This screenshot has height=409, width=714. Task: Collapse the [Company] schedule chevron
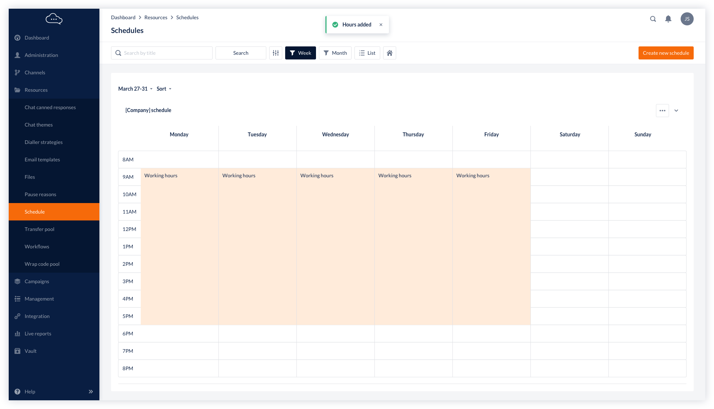[676, 111]
